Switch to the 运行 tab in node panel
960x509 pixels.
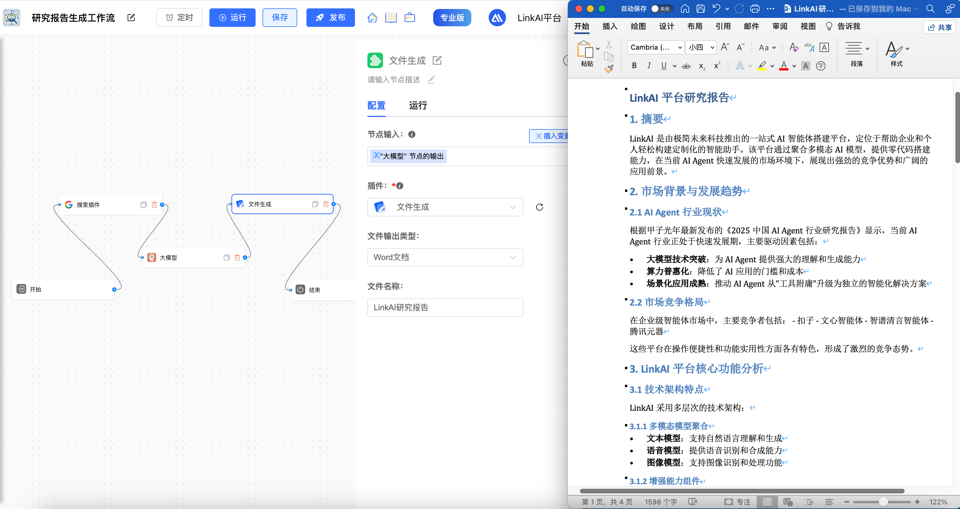tap(418, 106)
